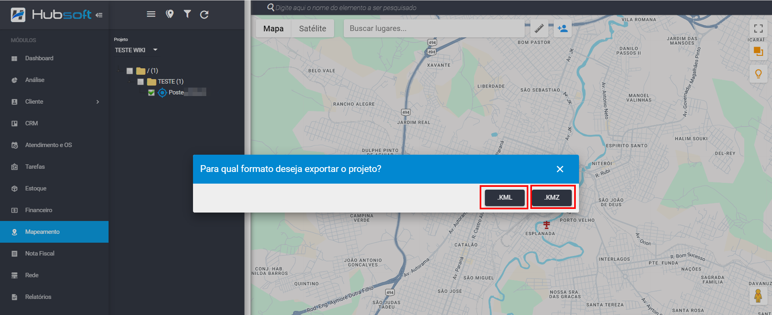Click the Buscar lugares search field
The height and width of the screenshot is (315, 772).
point(434,29)
